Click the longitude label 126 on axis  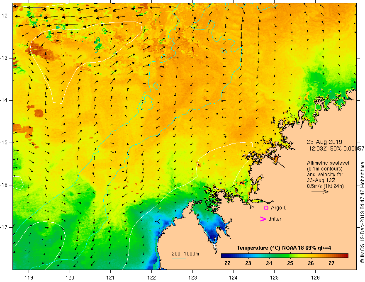coord(315,277)
